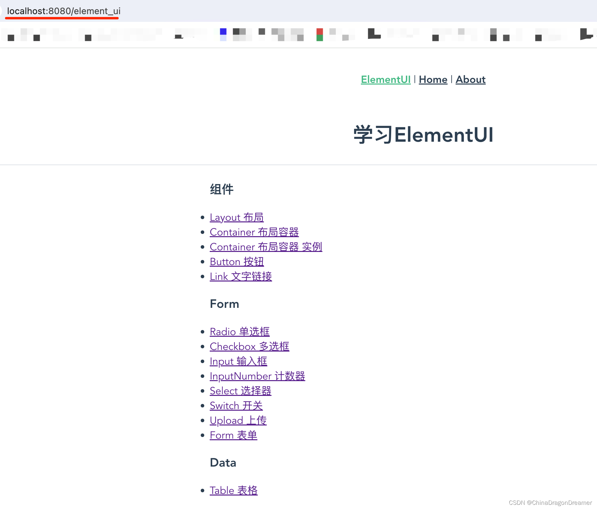Image resolution: width=597 pixels, height=509 pixels.
Task: Open the Form 表单 link
Action: coord(234,435)
